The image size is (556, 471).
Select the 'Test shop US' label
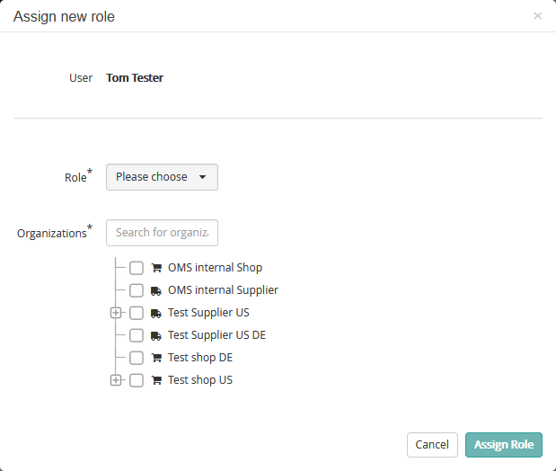tap(200, 380)
